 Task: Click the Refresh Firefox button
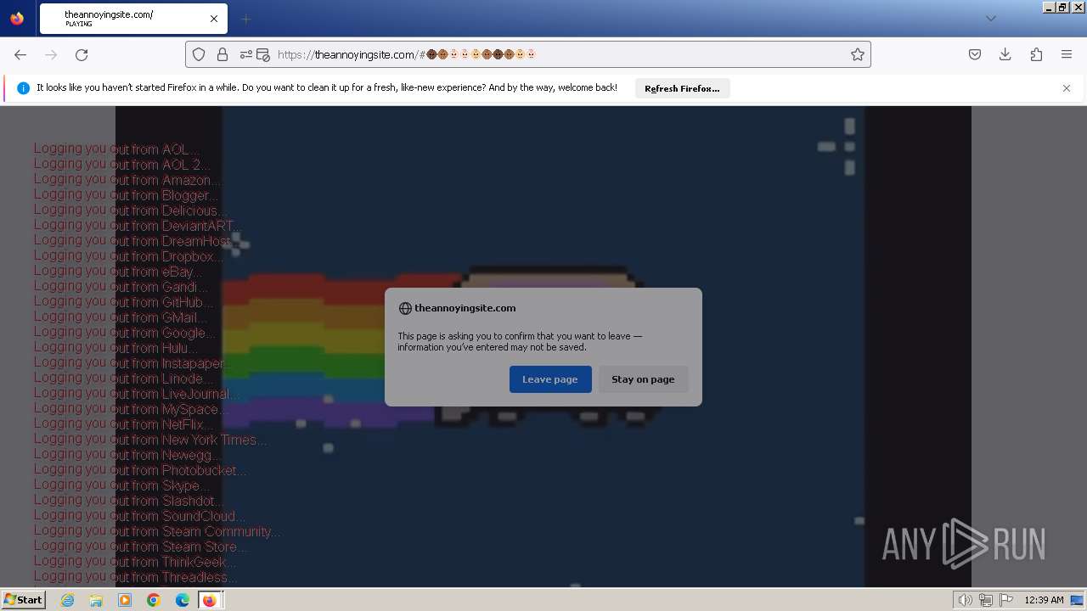point(682,88)
